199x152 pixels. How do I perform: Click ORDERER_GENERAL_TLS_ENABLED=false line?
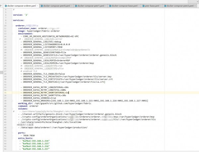[43, 74]
